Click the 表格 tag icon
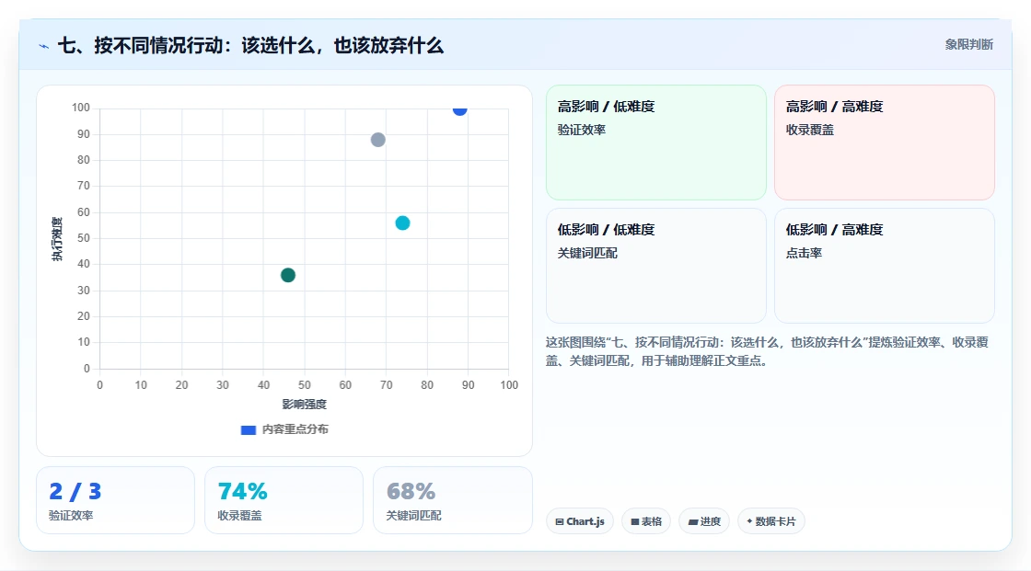The height and width of the screenshot is (571, 1031). 635,521
